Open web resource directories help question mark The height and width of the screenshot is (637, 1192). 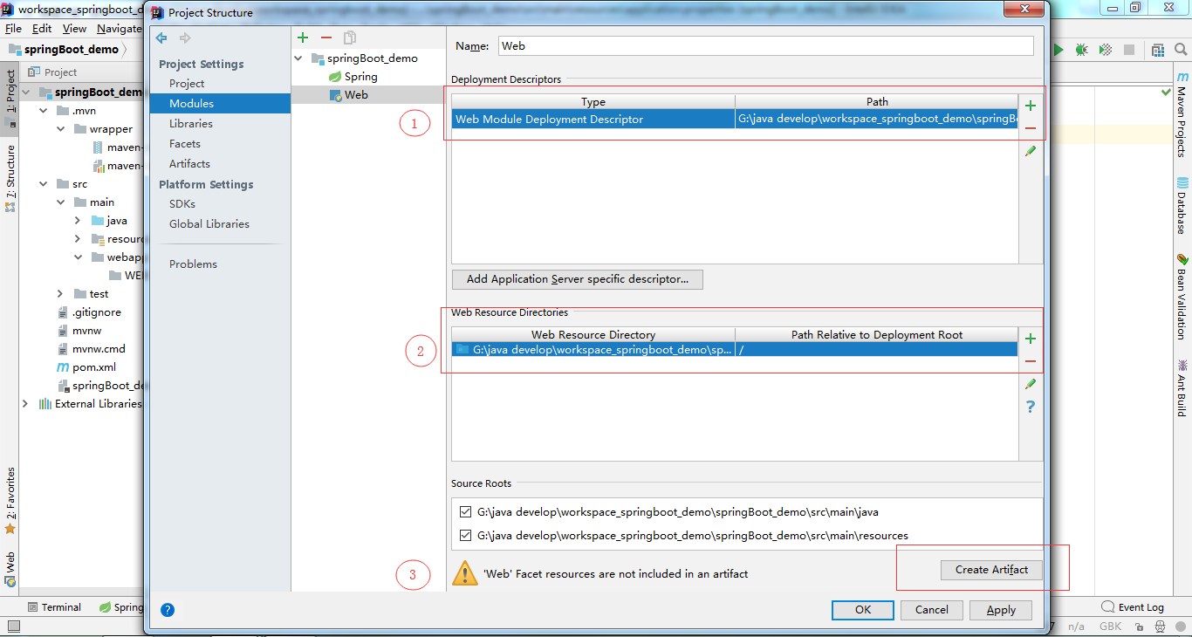[x=1031, y=407]
